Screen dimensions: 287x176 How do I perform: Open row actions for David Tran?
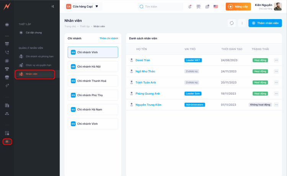coord(276,60)
